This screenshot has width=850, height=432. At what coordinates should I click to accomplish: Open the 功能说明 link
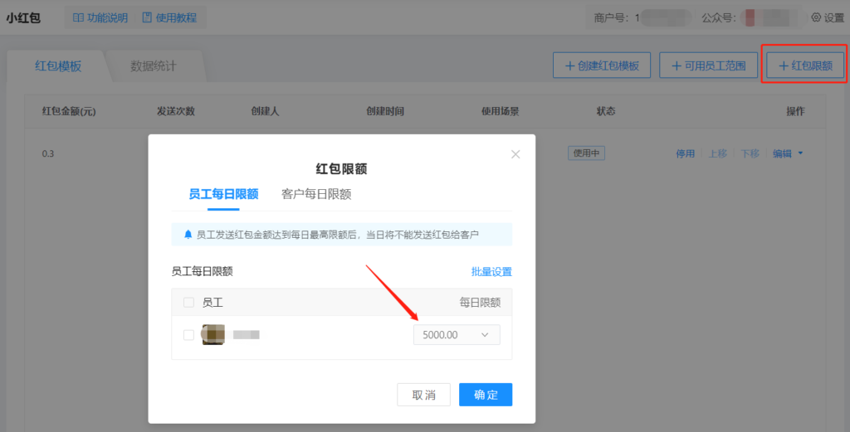point(100,18)
